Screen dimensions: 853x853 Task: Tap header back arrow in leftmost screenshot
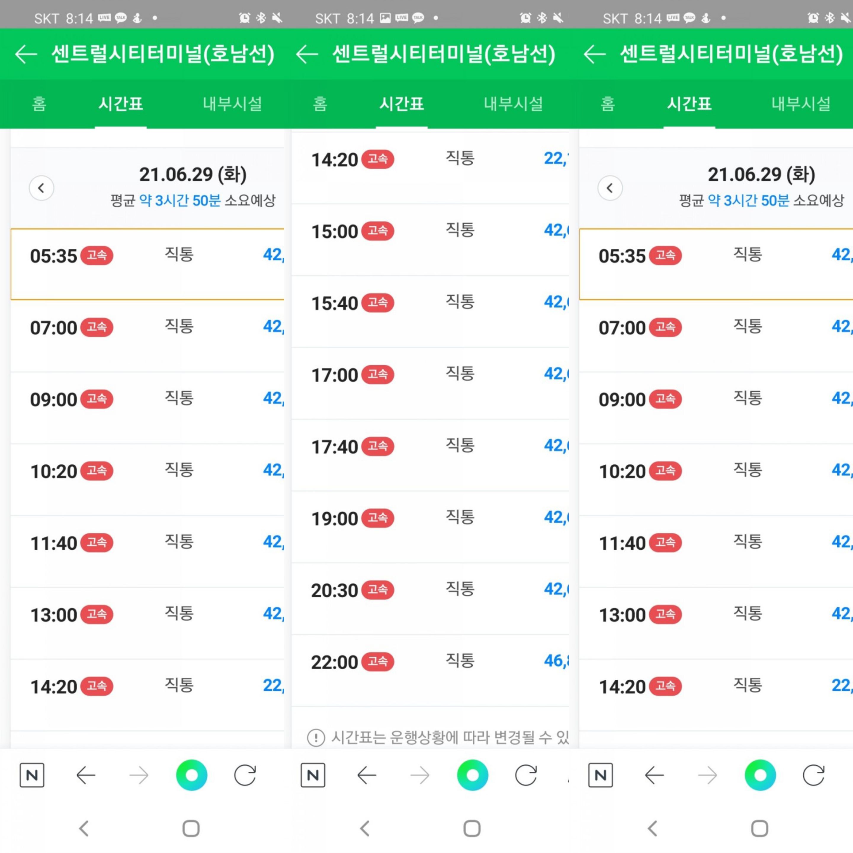tap(25, 54)
